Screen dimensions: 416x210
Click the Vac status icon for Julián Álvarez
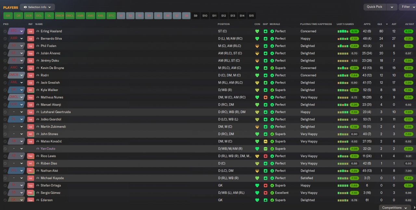click(x=31, y=53)
